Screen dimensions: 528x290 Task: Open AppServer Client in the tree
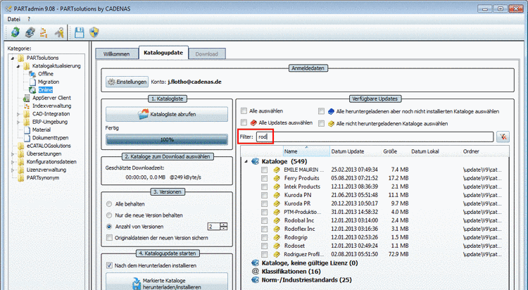51,98
